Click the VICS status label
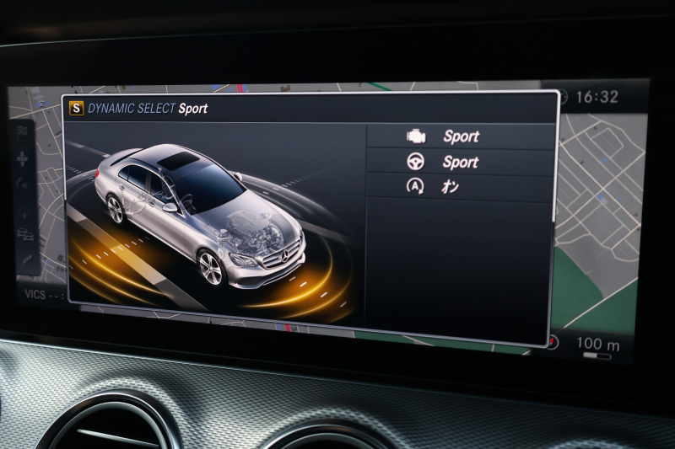 click(36, 297)
